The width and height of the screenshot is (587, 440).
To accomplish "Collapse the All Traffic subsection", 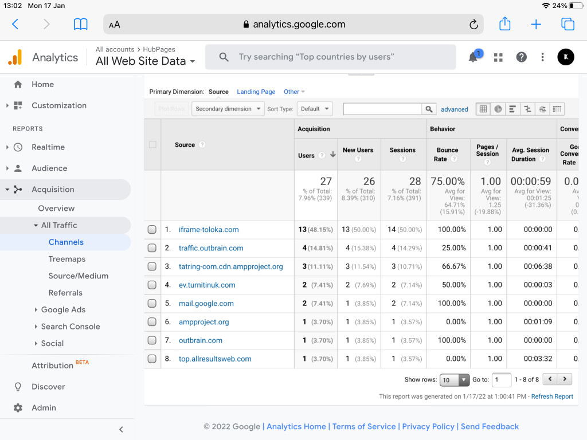I will pos(36,225).
